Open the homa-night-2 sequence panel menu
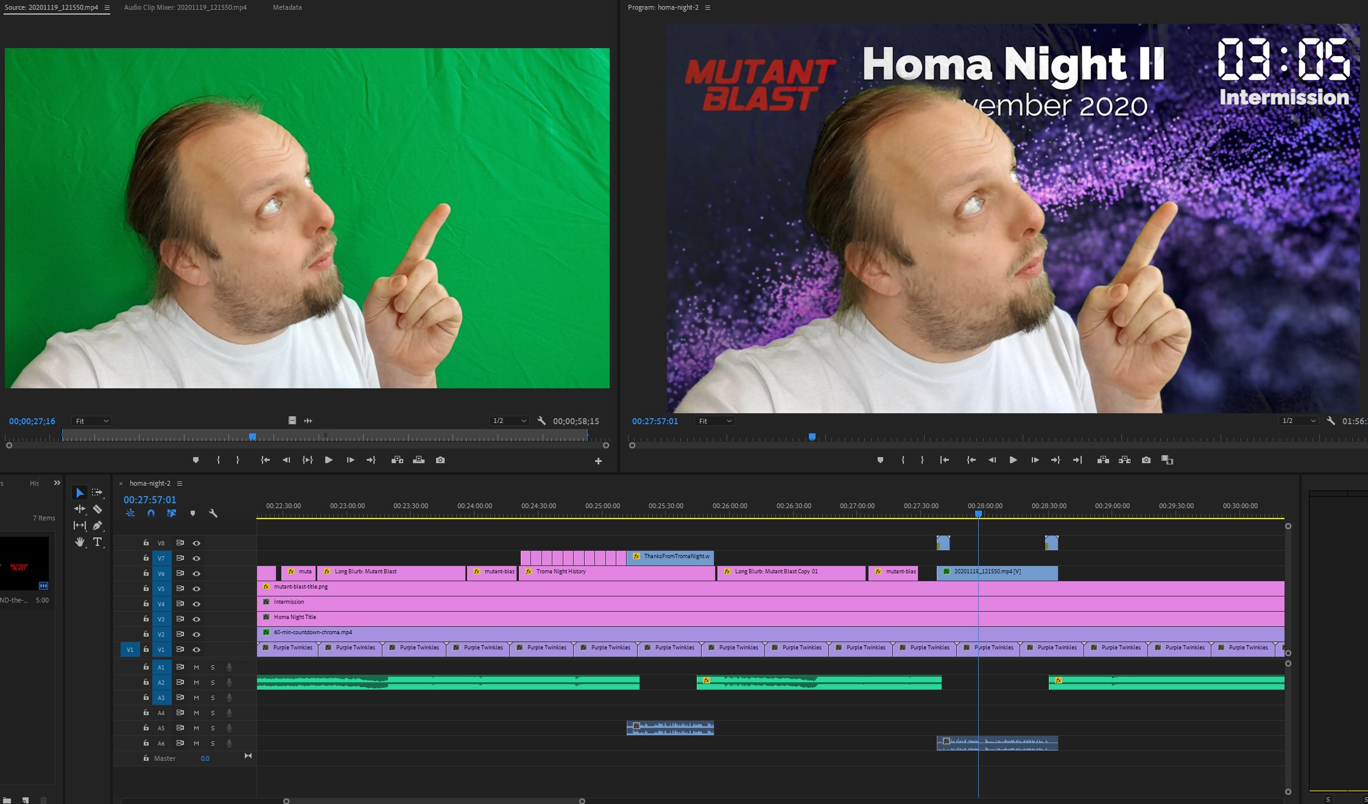This screenshot has height=804, width=1368. tap(180, 483)
